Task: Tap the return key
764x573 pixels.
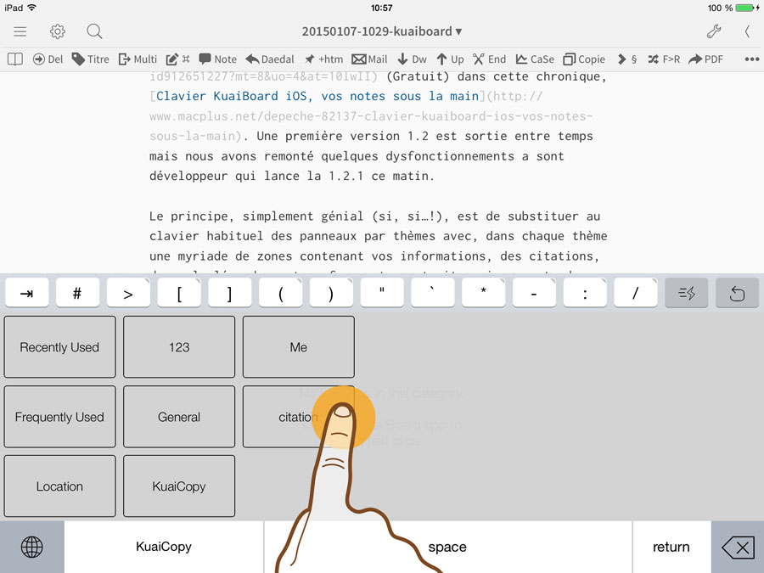Action: [671, 547]
